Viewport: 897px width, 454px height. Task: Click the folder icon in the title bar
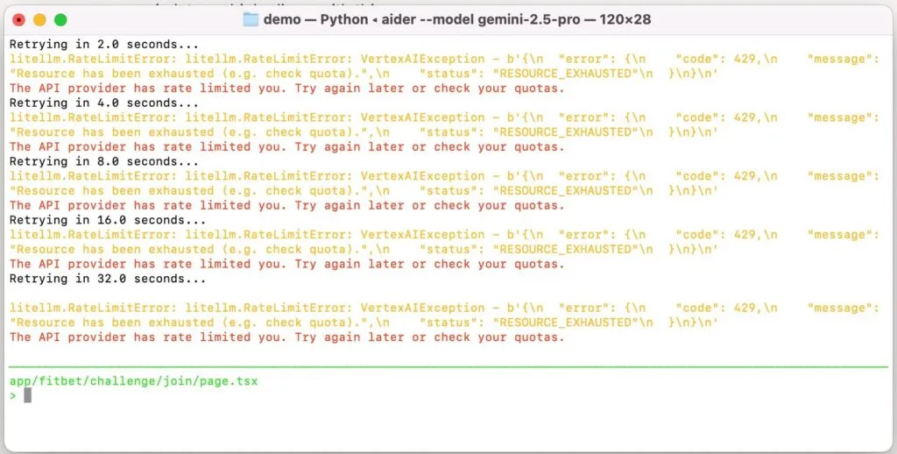click(x=251, y=19)
